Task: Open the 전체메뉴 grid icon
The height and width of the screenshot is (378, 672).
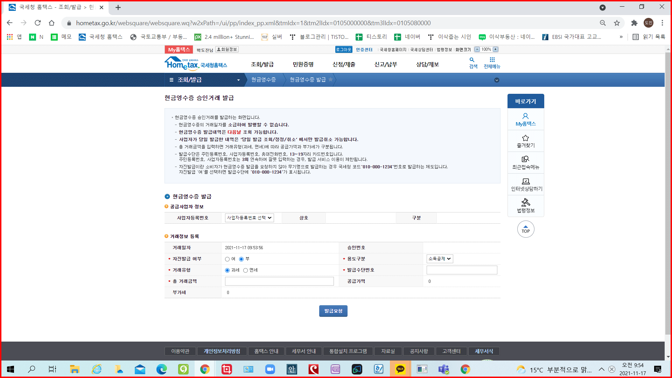Action: (492, 60)
